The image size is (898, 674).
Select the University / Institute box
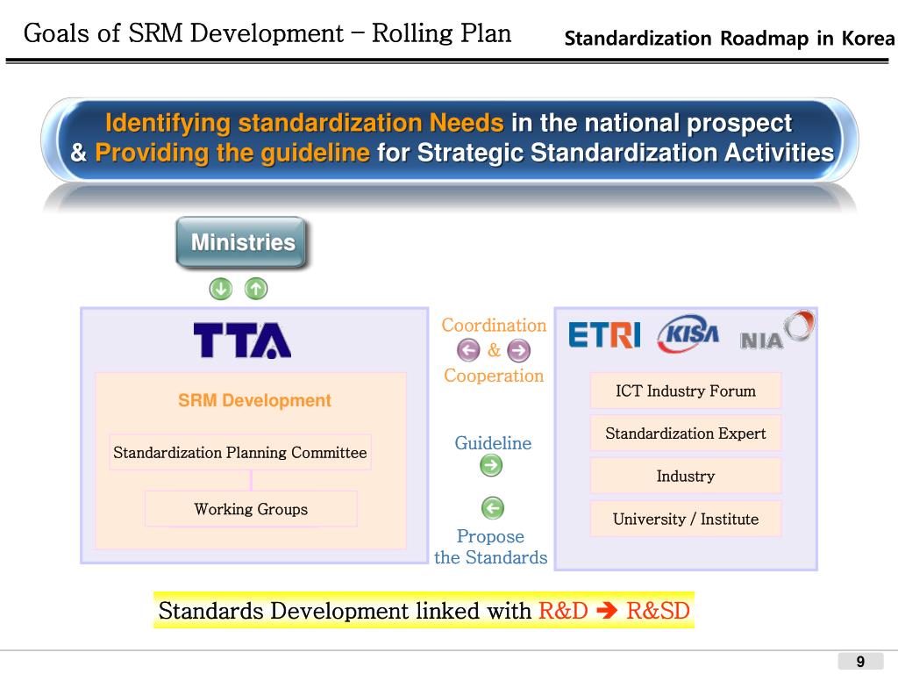click(x=686, y=519)
